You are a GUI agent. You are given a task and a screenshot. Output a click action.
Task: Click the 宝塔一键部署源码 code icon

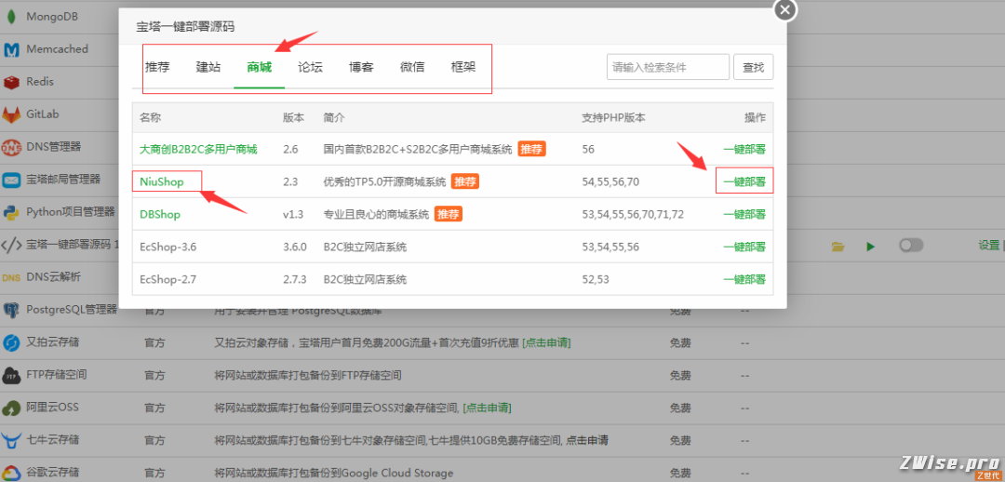[x=11, y=246]
